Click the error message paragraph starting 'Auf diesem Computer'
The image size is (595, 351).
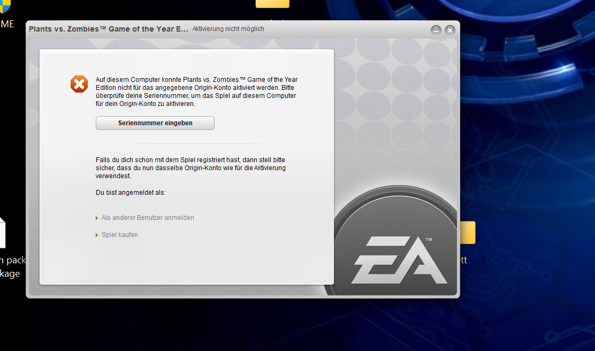[196, 91]
